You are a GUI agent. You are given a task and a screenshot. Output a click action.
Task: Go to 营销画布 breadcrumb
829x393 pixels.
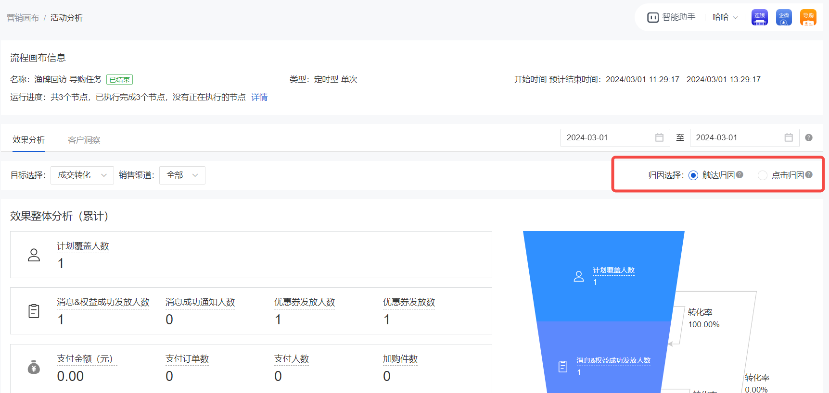point(23,18)
